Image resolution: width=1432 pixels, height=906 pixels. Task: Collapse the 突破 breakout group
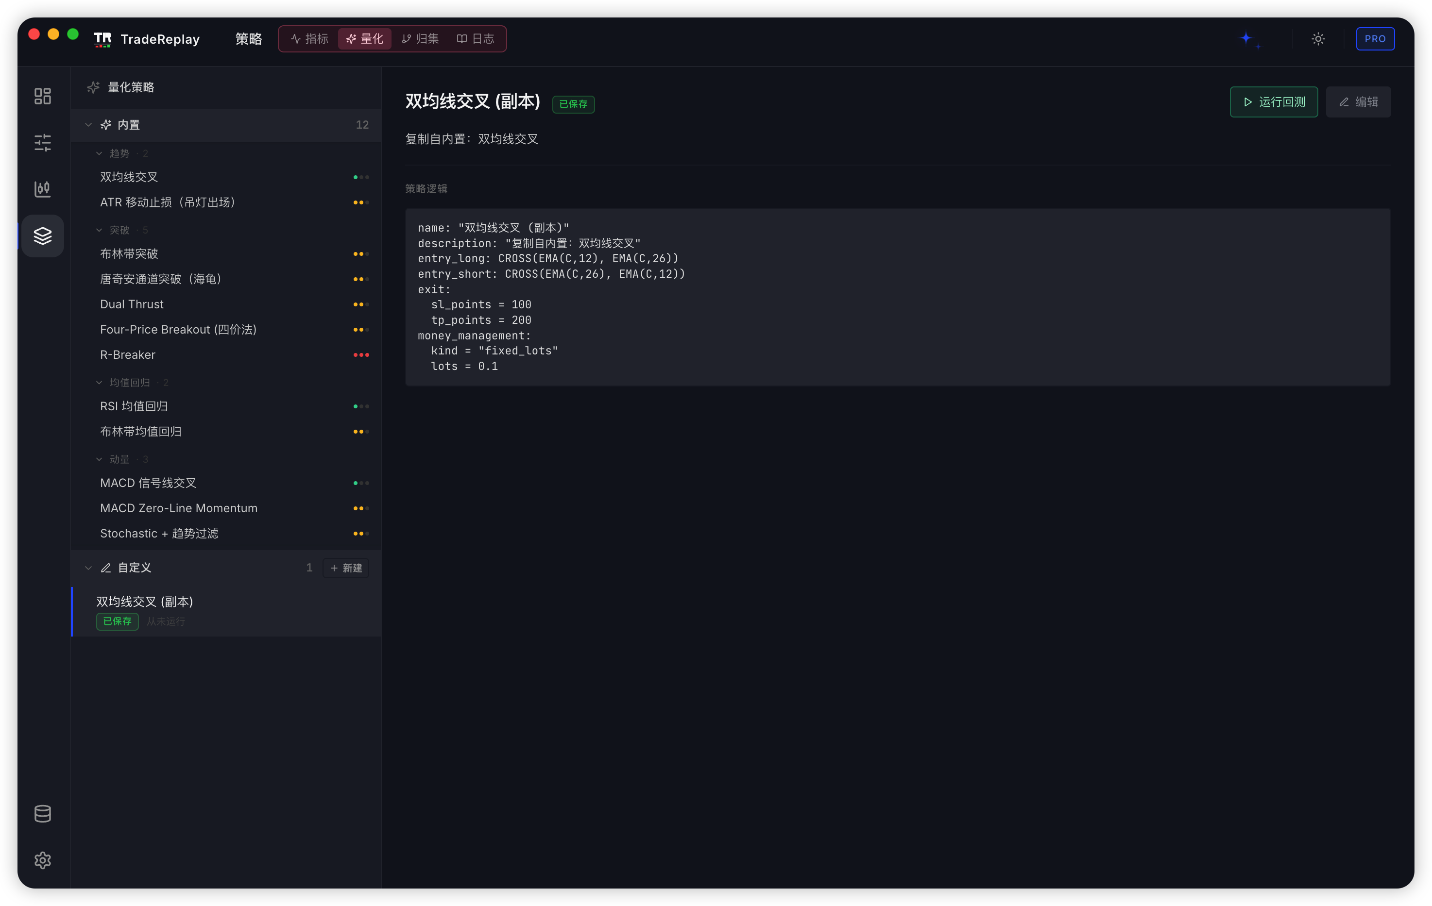(x=99, y=230)
